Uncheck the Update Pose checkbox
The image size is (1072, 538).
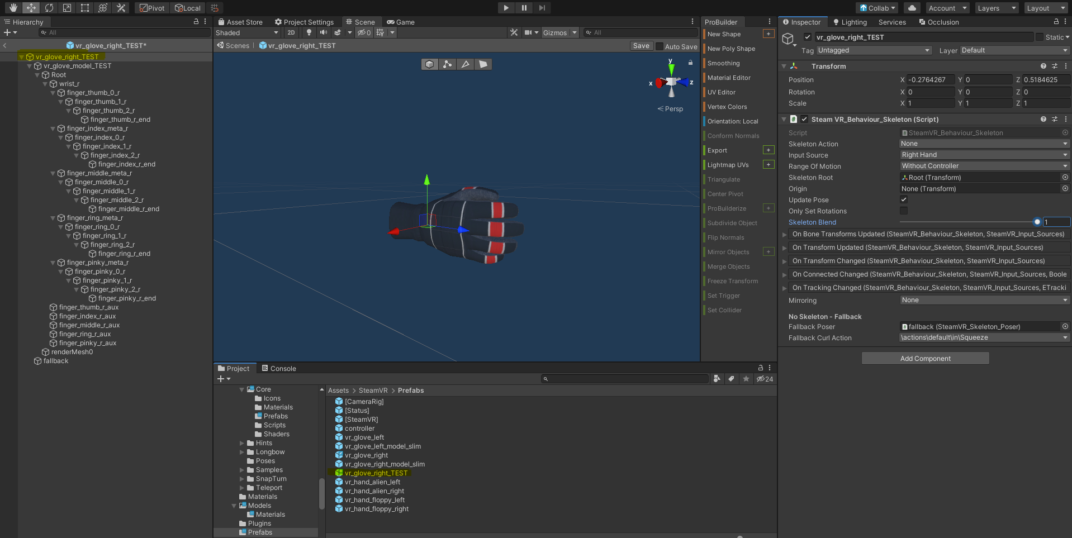click(x=904, y=199)
